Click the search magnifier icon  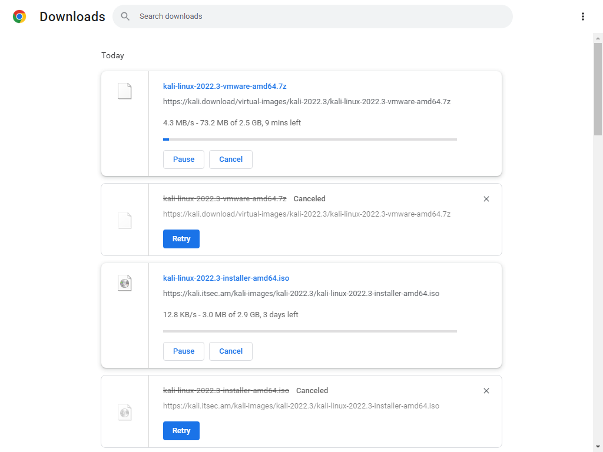coord(125,16)
